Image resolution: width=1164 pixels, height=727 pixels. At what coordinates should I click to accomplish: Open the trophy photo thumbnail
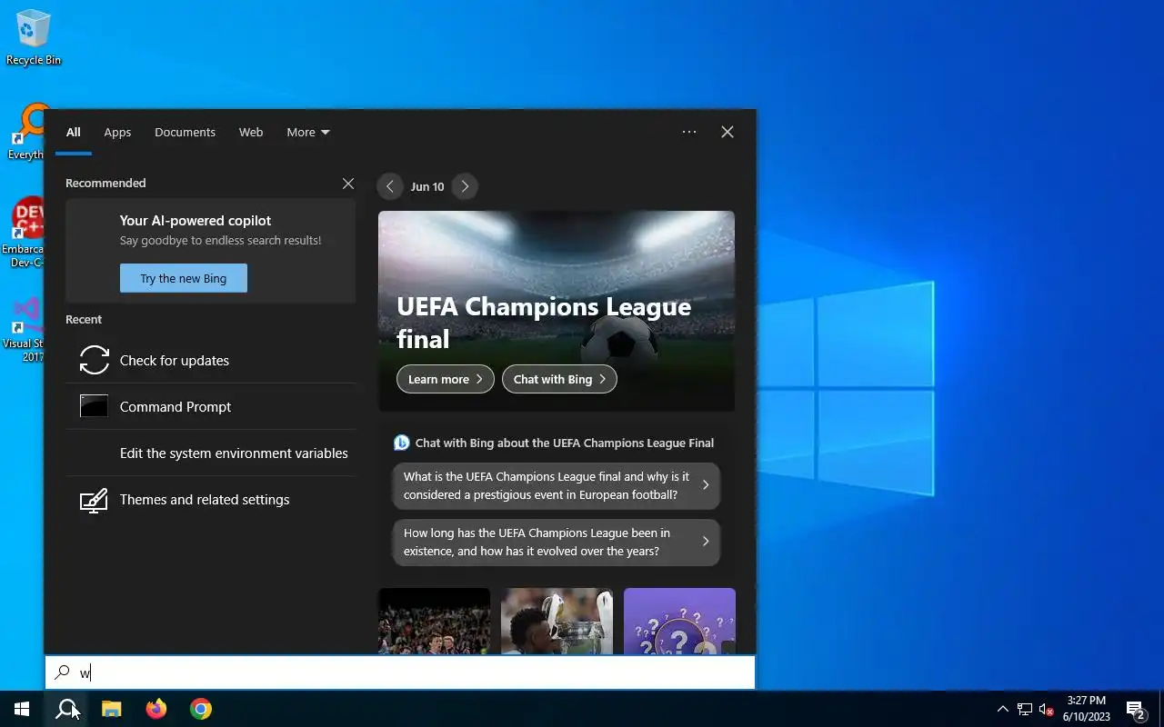pyautogui.click(x=557, y=621)
